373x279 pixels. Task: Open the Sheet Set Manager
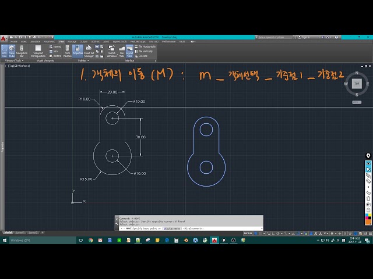(x=89, y=51)
